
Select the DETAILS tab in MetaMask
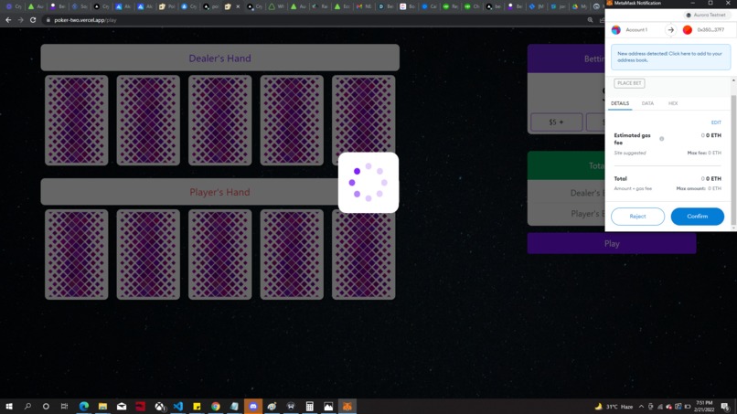[619, 103]
